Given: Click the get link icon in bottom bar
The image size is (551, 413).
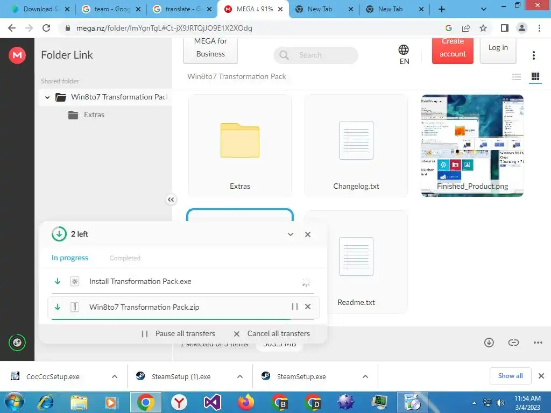Looking at the screenshot, I should click(x=513, y=343).
